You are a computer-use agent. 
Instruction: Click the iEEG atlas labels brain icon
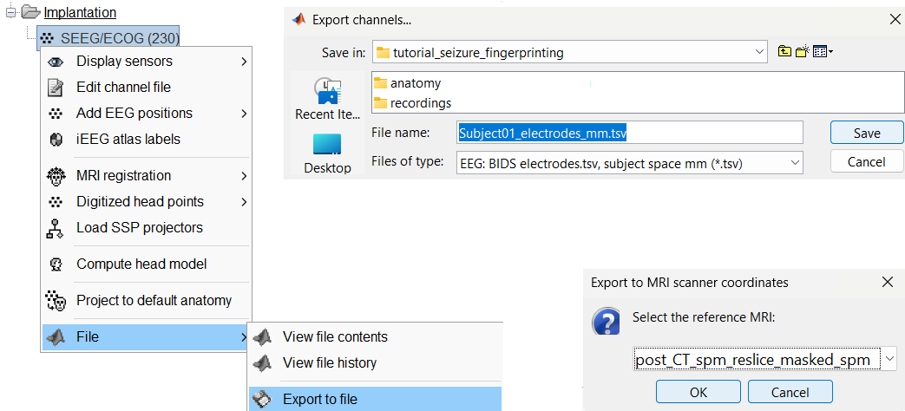pos(56,140)
